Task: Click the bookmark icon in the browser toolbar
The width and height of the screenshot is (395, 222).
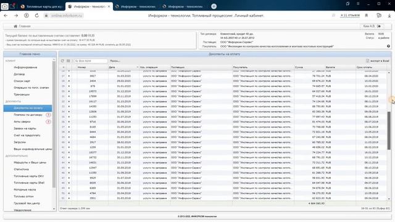Action: pyautogui.click(x=366, y=15)
